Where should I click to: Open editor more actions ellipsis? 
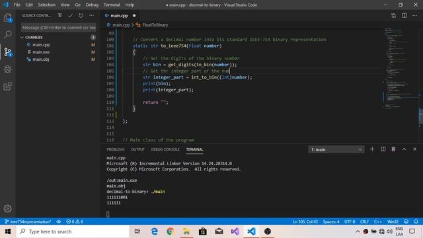[414, 16]
